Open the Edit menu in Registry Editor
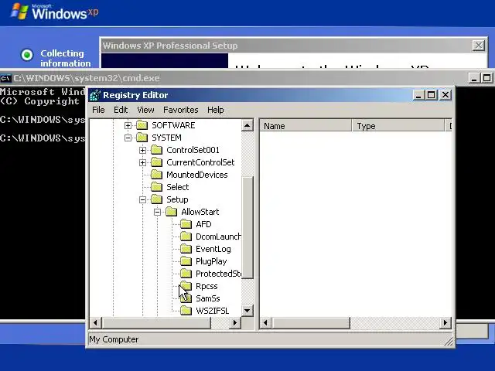This screenshot has height=371, width=495. pyautogui.click(x=121, y=110)
